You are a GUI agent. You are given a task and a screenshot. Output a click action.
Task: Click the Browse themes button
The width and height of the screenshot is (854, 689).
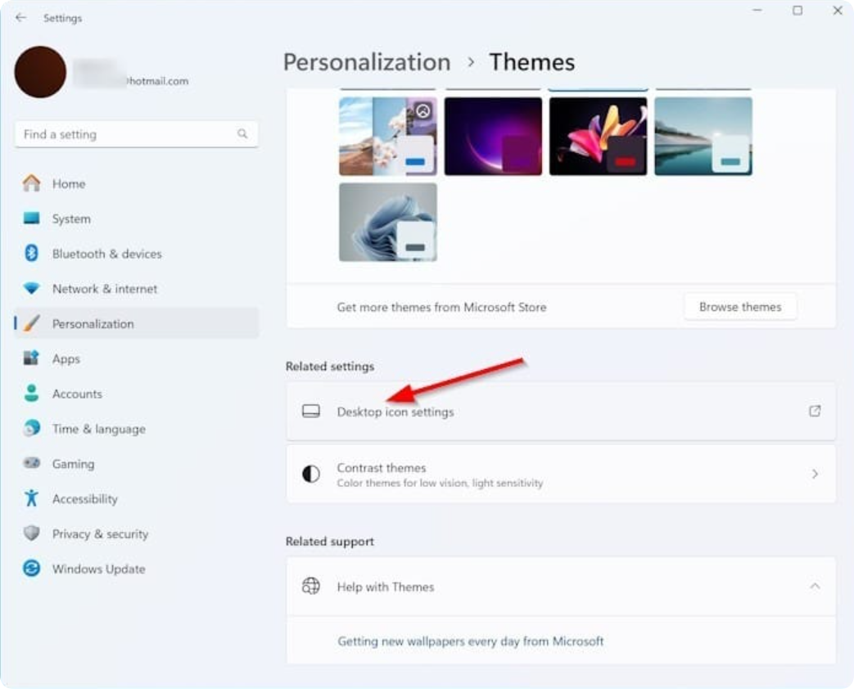[x=739, y=307]
